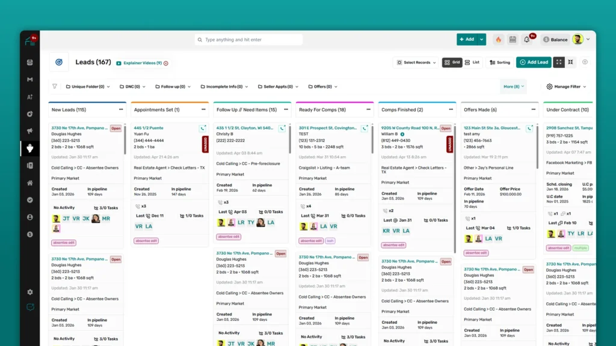This screenshot has height=346, width=616.
Task: Expand Follow up filter dropdown
Action: 173,86
